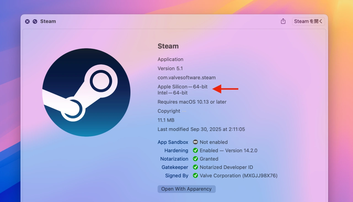Select the Notarization label

[174, 159]
